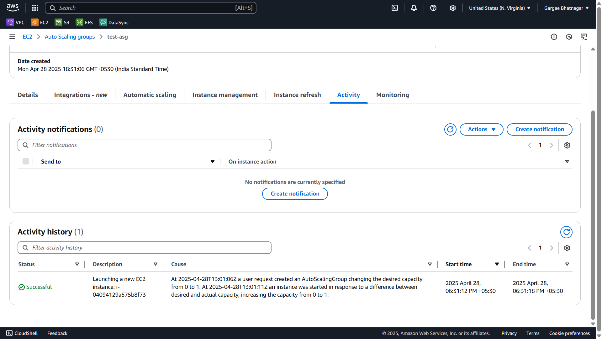The width and height of the screenshot is (602, 339).
Task: Expand the Actions dropdown
Action: [x=481, y=129]
